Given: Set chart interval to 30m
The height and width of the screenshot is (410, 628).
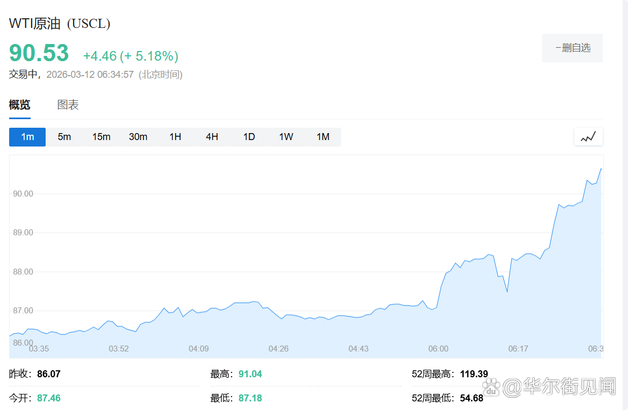Looking at the screenshot, I should click(x=138, y=137).
